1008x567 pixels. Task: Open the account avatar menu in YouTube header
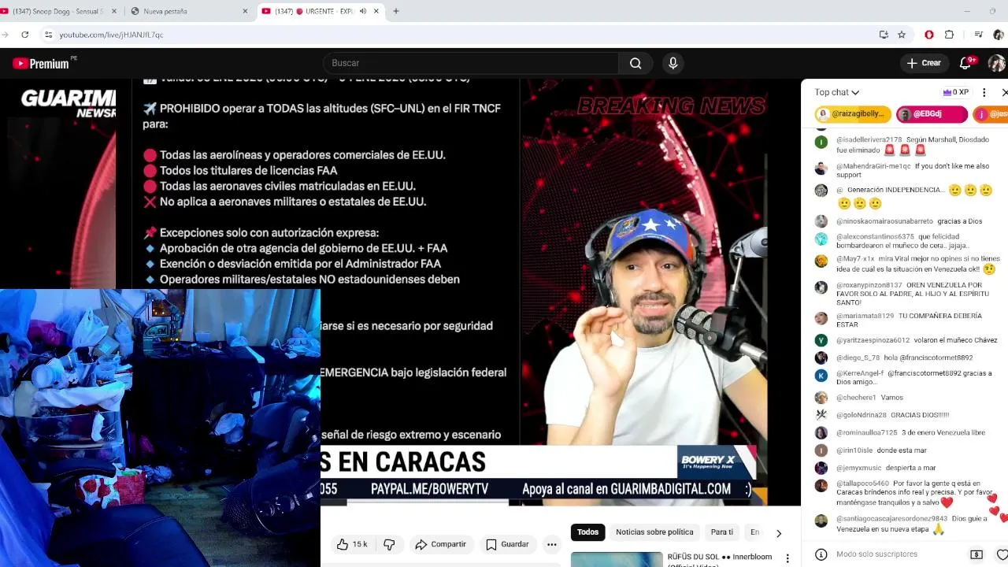pos(997,63)
